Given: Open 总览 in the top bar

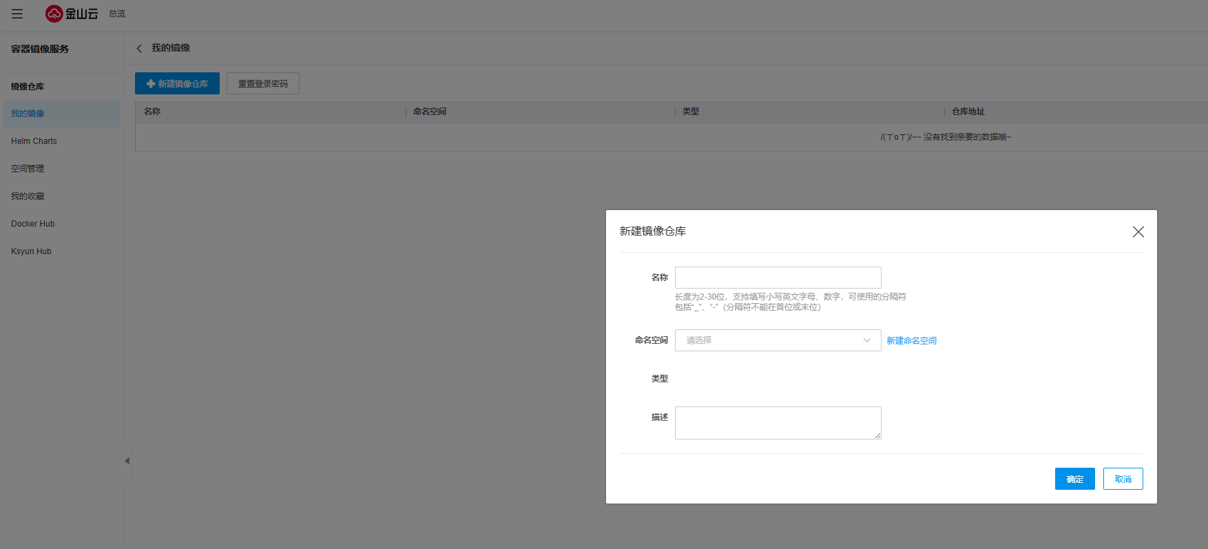Looking at the screenshot, I should coord(117,14).
